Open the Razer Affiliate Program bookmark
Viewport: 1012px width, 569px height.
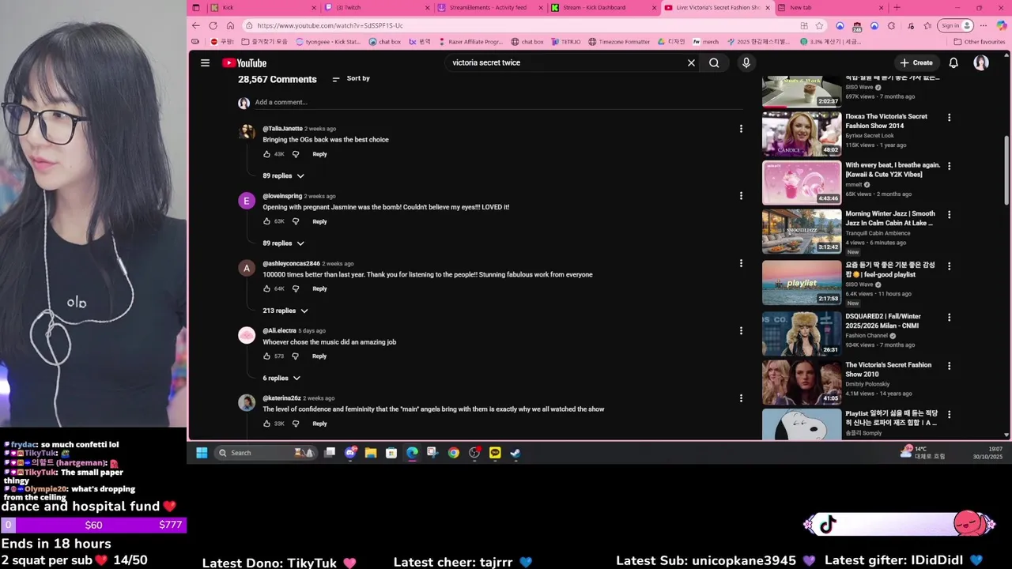tap(470, 42)
